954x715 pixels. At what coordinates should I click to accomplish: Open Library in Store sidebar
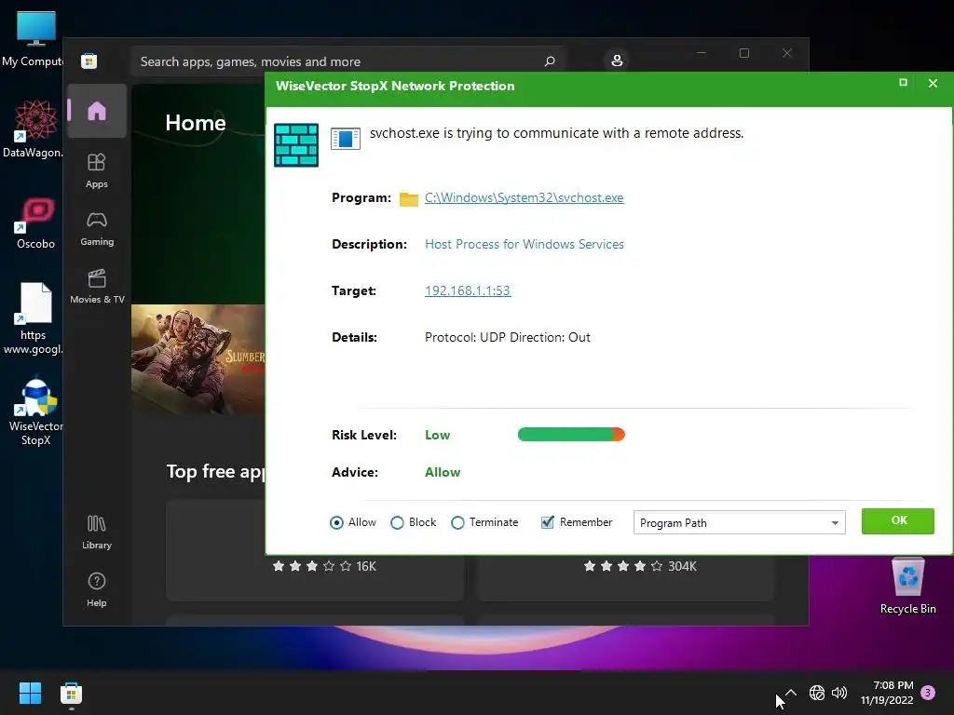tap(97, 532)
